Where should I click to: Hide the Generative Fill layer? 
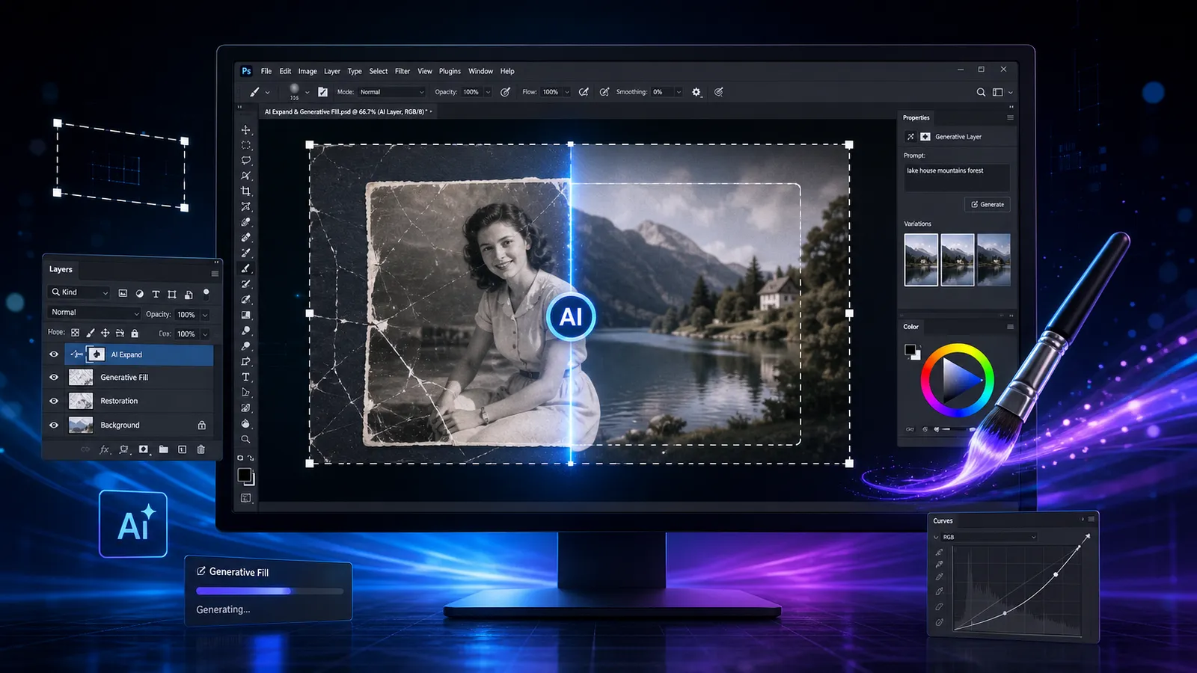54,378
